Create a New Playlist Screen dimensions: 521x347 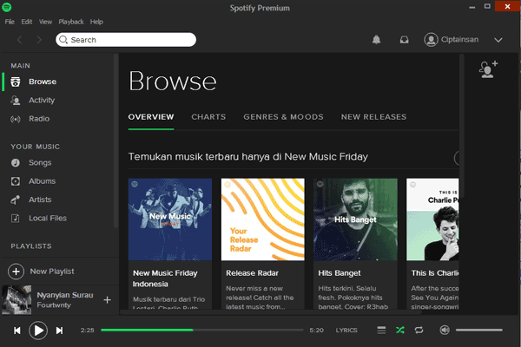(x=52, y=272)
